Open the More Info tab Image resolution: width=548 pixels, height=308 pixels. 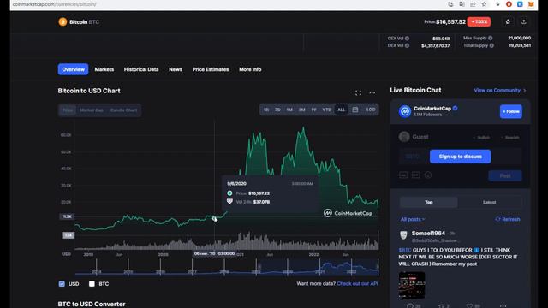(250, 69)
